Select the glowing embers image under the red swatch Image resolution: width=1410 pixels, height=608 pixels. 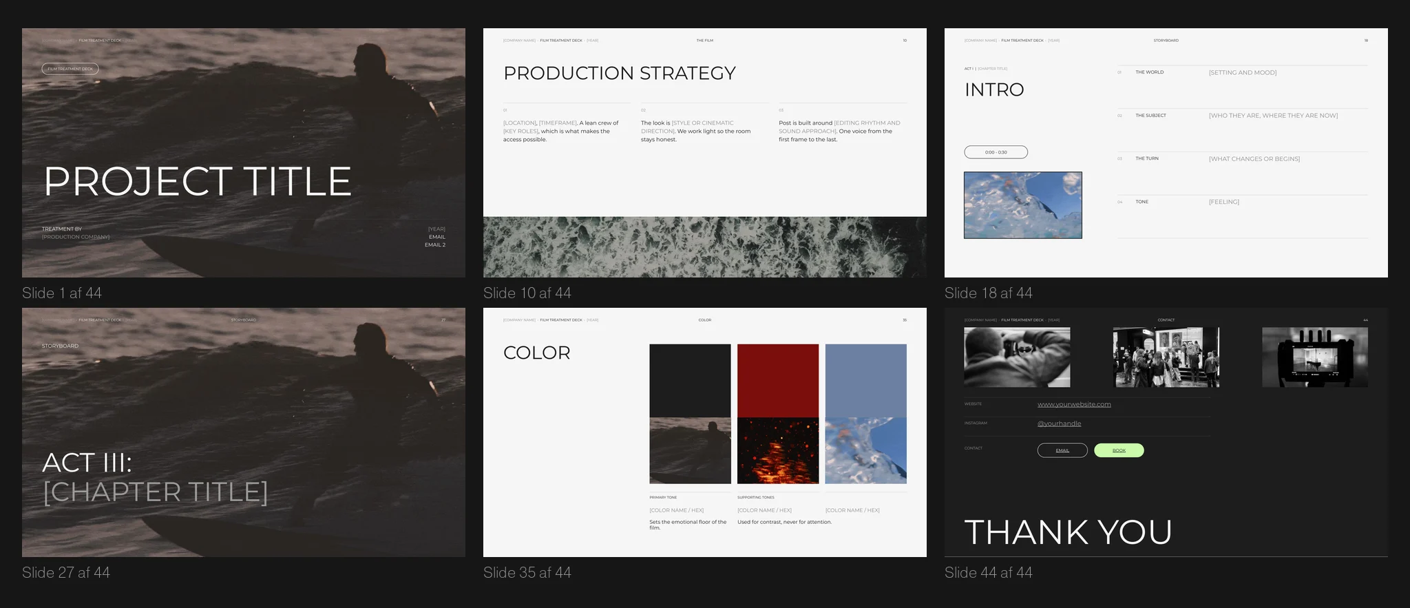(x=778, y=450)
